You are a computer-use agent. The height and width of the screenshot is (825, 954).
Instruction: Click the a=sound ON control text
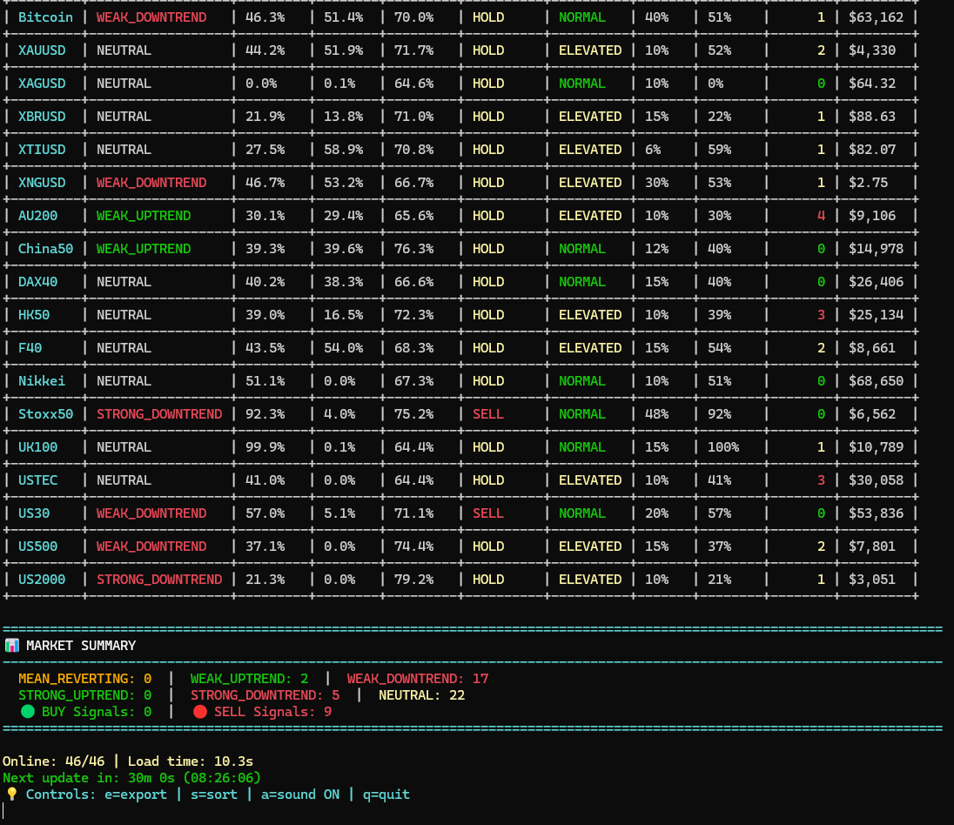pyautogui.click(x=300, y=795)
